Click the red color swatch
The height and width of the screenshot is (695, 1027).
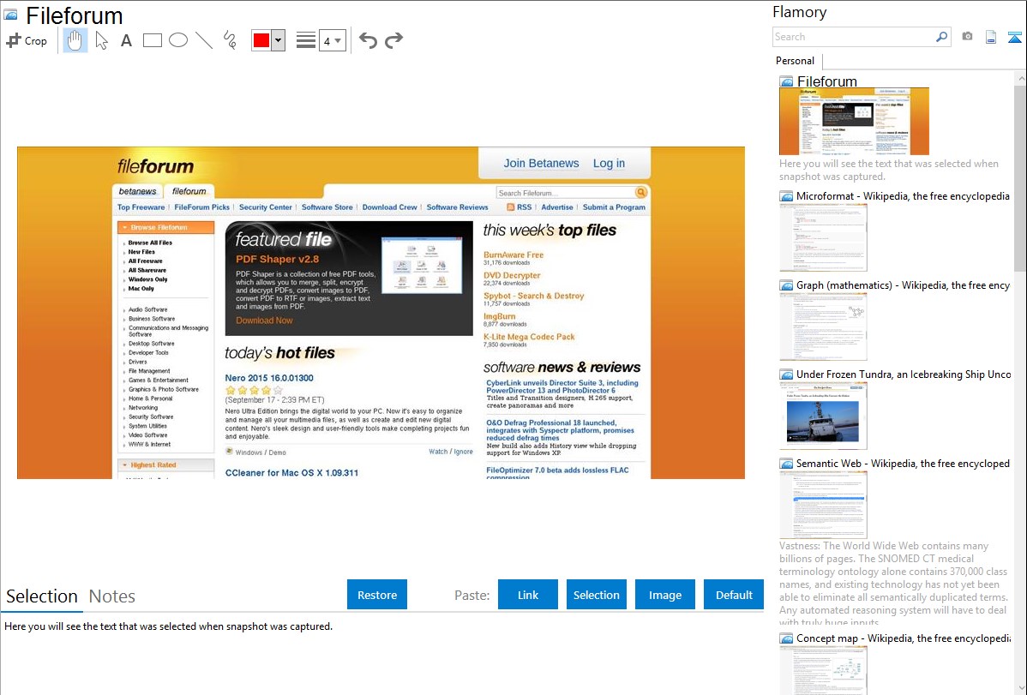coord(261,40)
